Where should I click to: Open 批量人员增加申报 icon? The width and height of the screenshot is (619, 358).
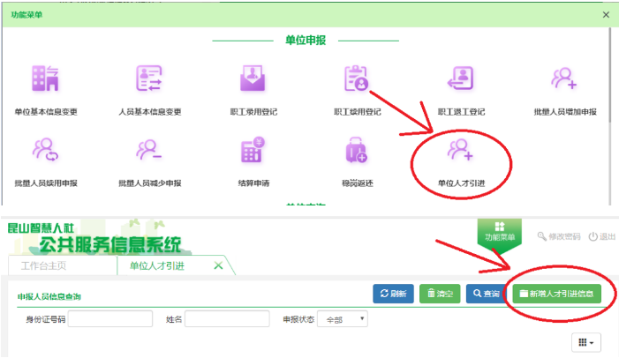point(564,78)
